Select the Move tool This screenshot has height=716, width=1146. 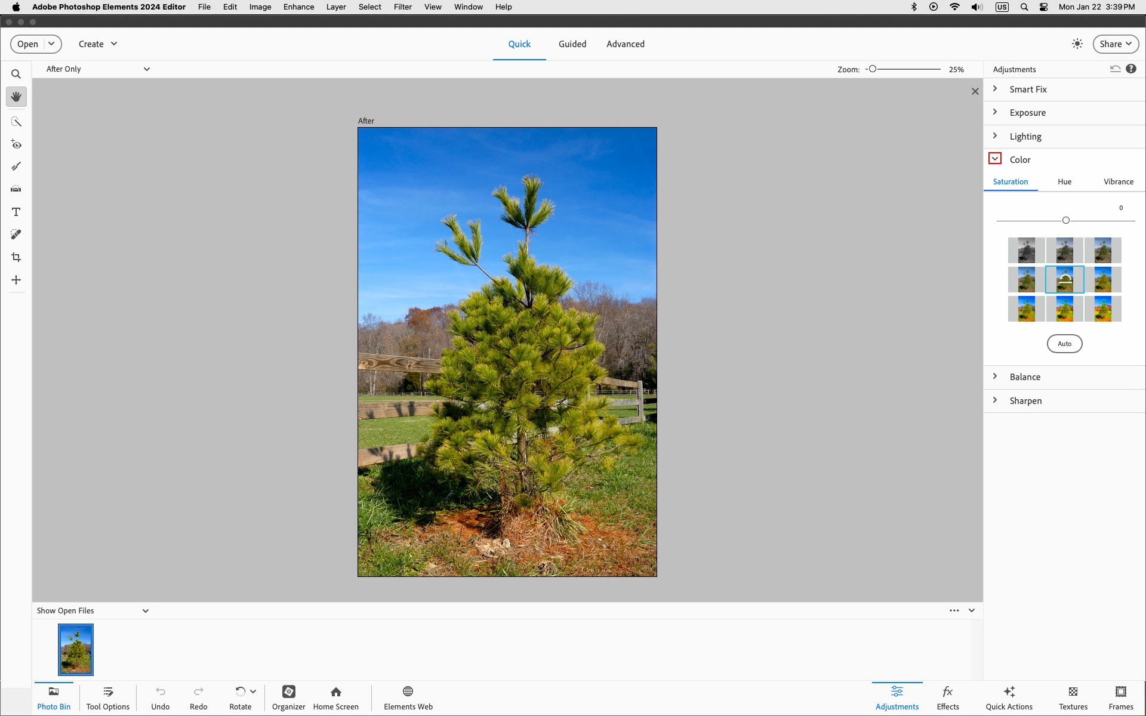coord(16,280)
